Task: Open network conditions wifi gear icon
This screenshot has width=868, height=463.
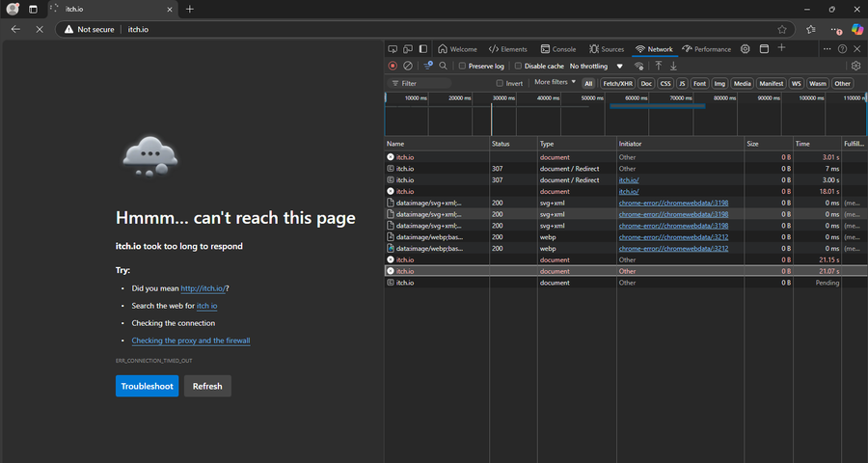Action: click(638, 66)
